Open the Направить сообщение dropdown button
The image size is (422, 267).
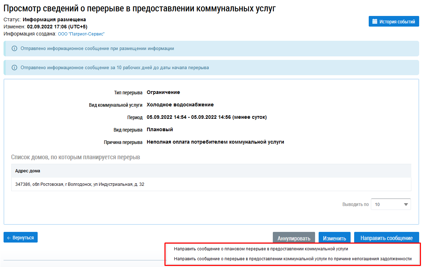pyautogui.click(x=386, y=238)
